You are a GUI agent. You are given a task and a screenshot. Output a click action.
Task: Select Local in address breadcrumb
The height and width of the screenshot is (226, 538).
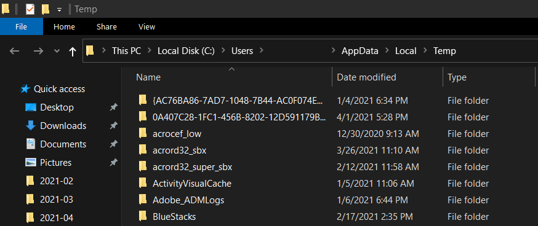coord(406,51)
